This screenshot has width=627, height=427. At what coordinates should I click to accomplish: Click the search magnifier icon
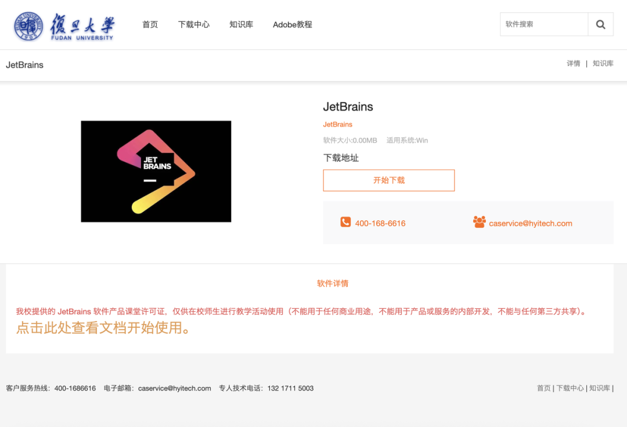[x=600, y=24]
